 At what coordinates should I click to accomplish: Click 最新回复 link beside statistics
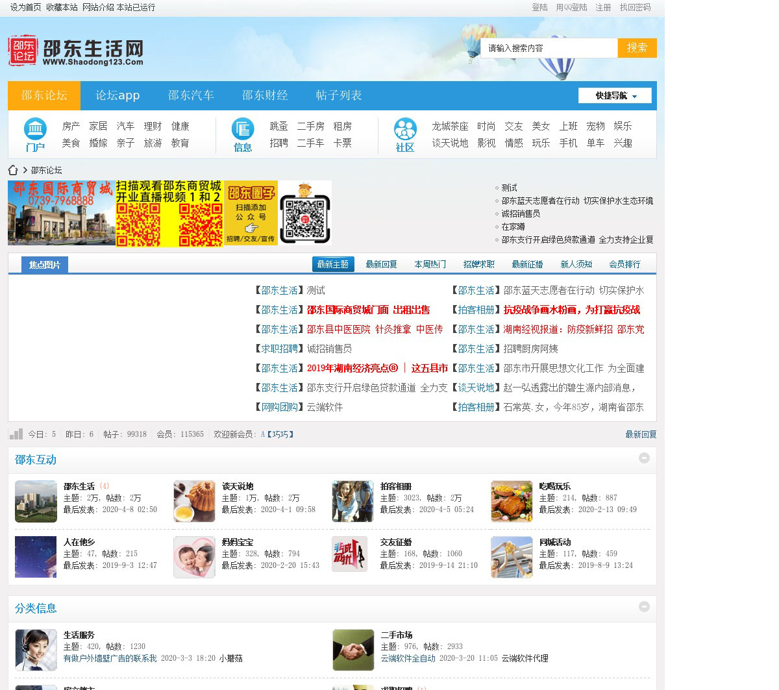[641, 434]
